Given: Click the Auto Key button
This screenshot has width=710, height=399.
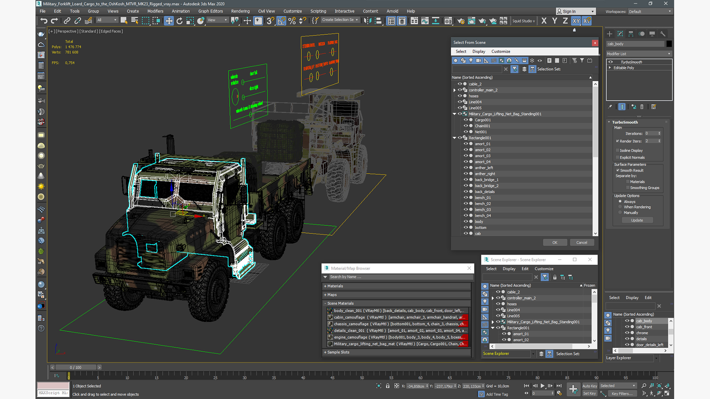Looking at the screenshot, I should pos(589,386).
